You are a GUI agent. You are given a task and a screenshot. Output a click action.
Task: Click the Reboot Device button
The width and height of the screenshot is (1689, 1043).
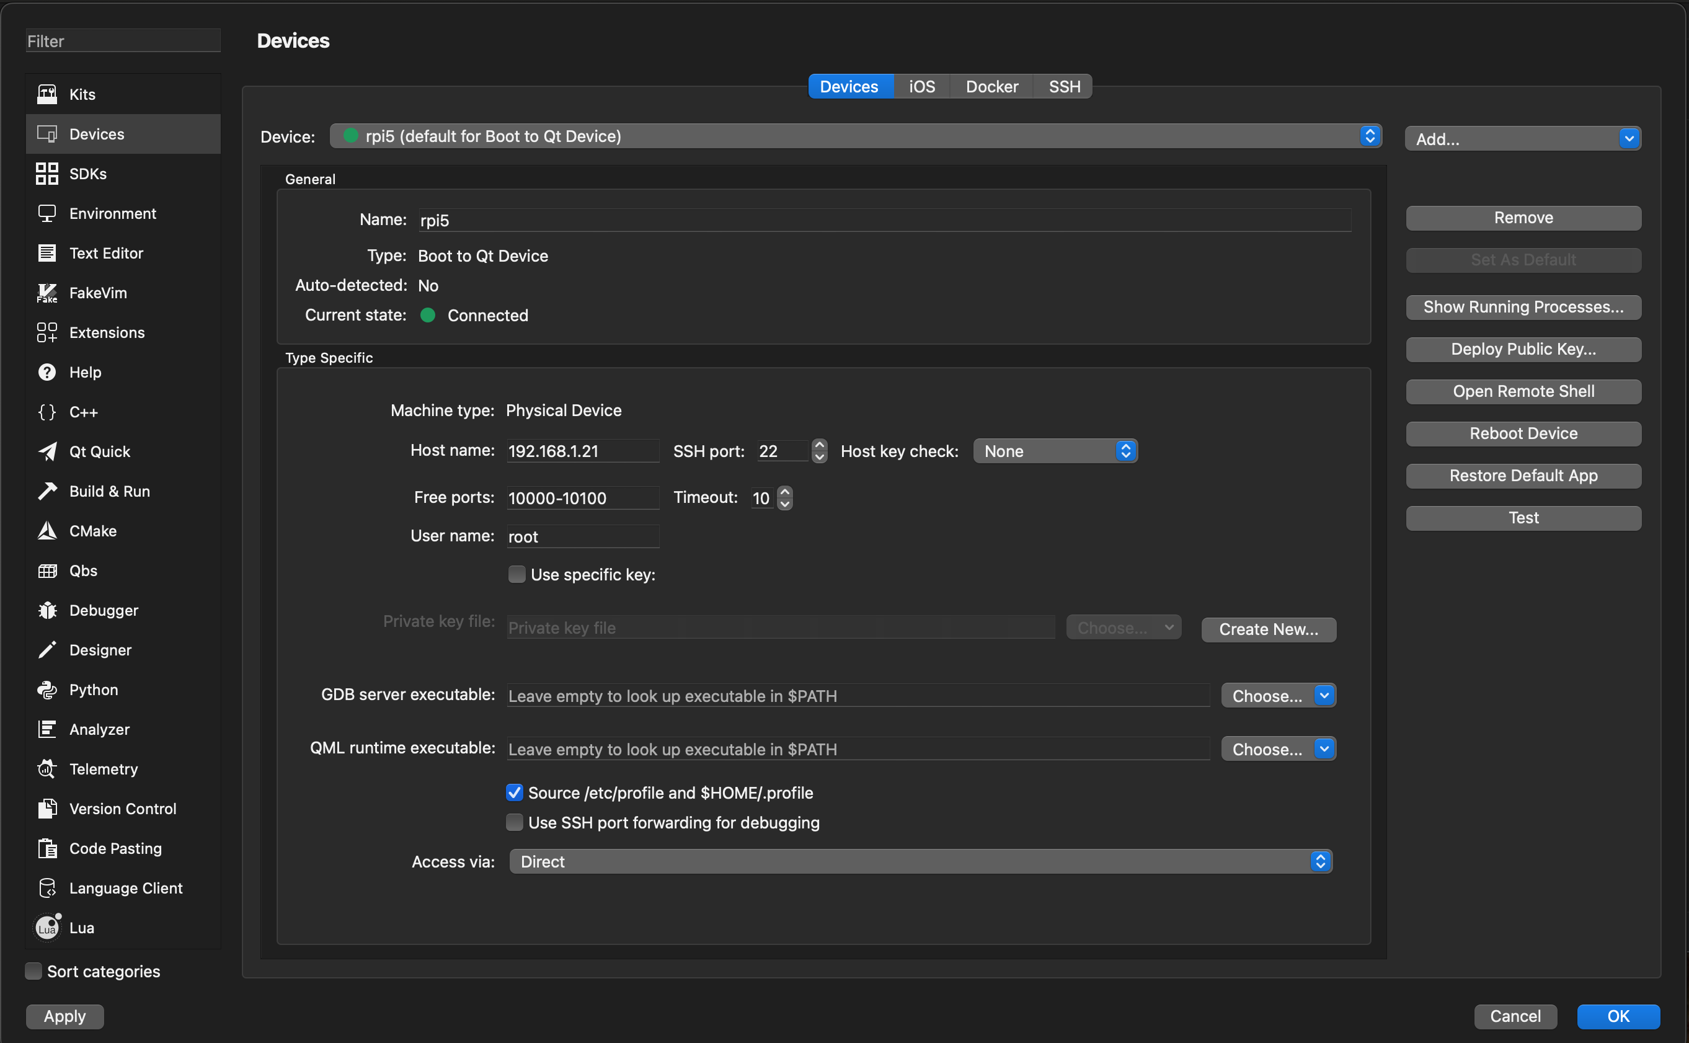pyautogui.click(x=1523, y=433)
